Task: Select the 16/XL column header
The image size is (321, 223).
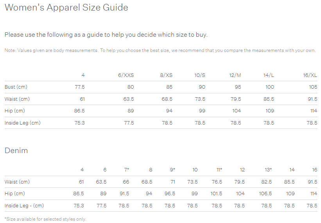Action: [x=310, y=75]
